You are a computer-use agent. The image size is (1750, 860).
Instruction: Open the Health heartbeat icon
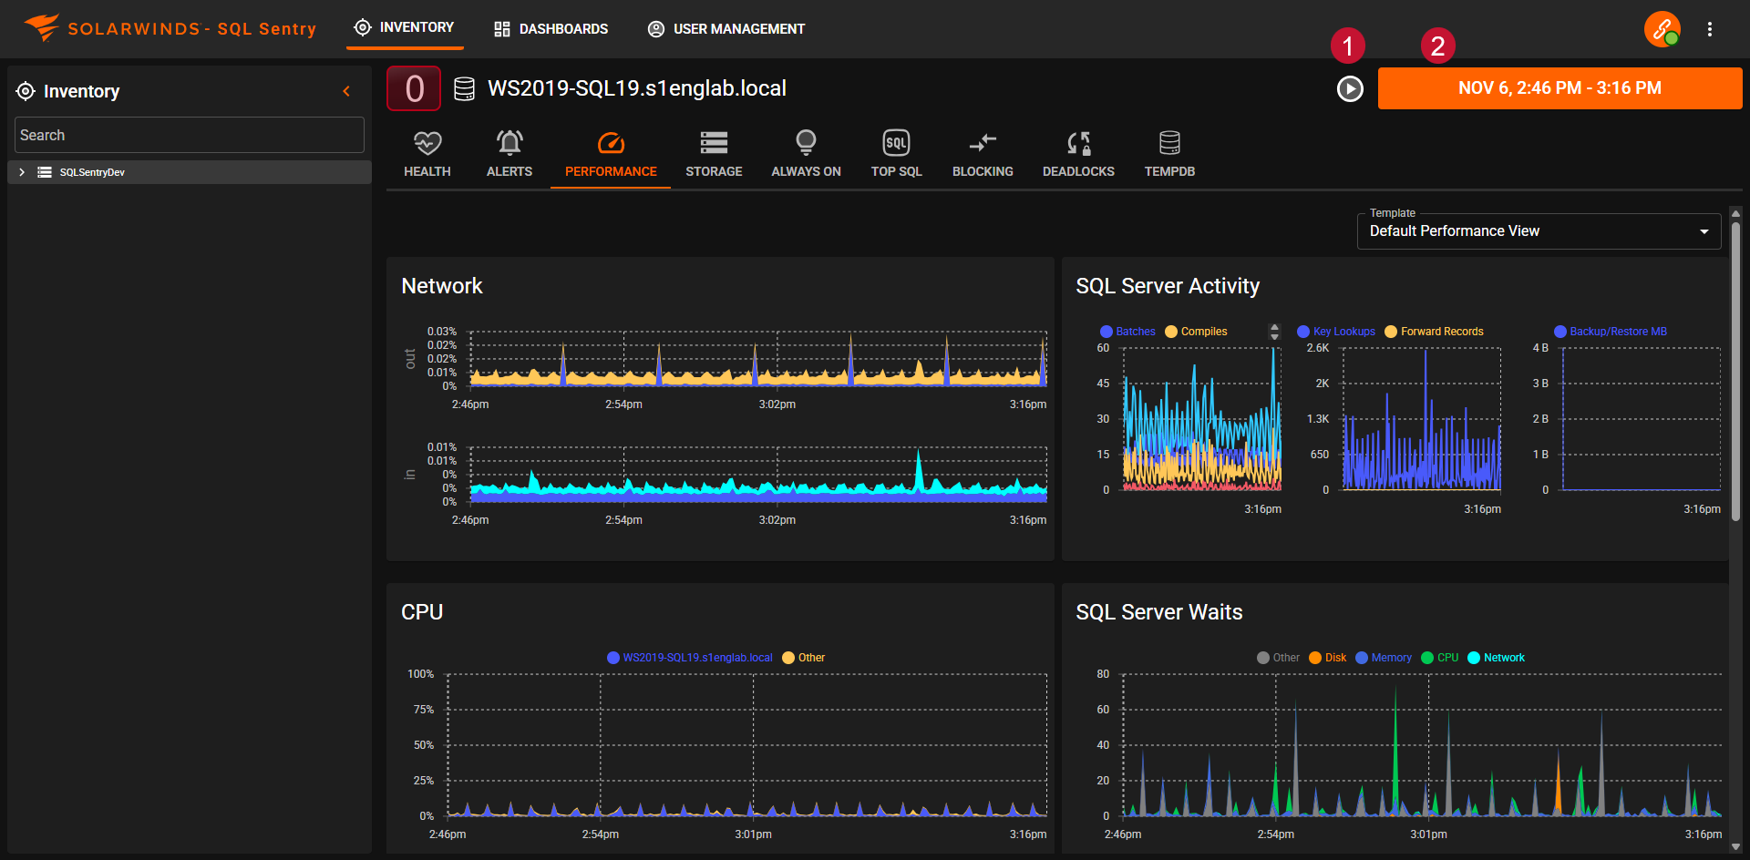point(427,144)
